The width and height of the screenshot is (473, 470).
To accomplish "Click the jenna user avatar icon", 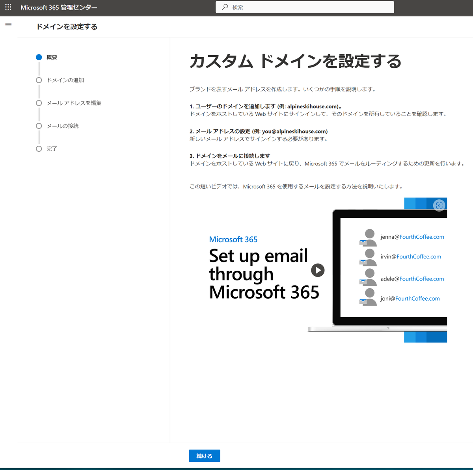I will click(368, 238).
